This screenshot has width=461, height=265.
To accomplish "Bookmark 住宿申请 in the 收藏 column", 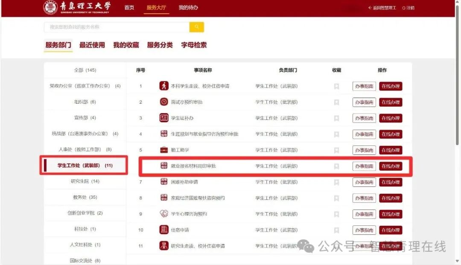I will pos(337,230).
